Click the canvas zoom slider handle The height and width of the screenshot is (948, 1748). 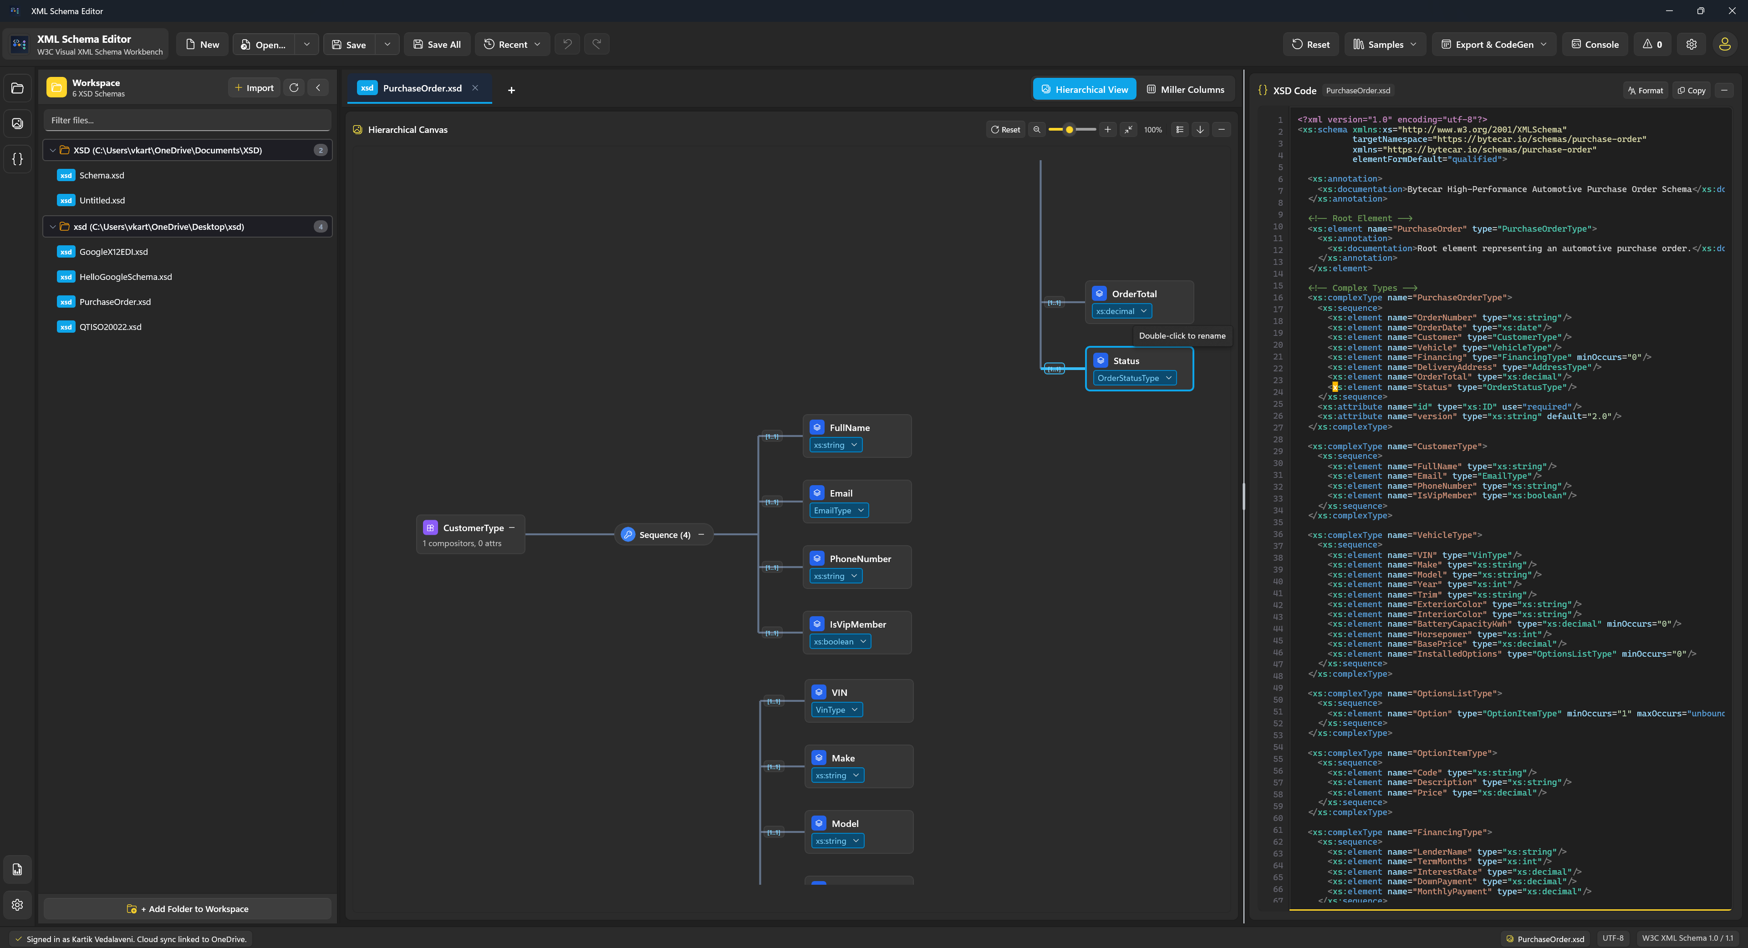[x=1070, y=130]
